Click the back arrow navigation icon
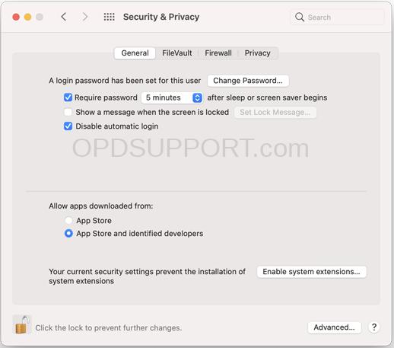This screenshot has width=394, height=348. [64, 17]
